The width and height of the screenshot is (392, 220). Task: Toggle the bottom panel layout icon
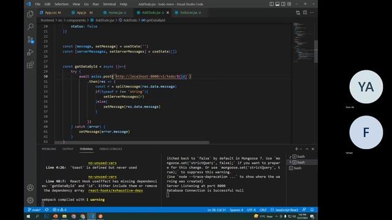[x=277, y=4]
